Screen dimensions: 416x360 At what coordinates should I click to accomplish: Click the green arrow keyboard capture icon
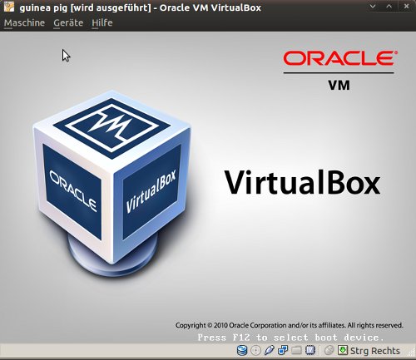pos(343,350)
